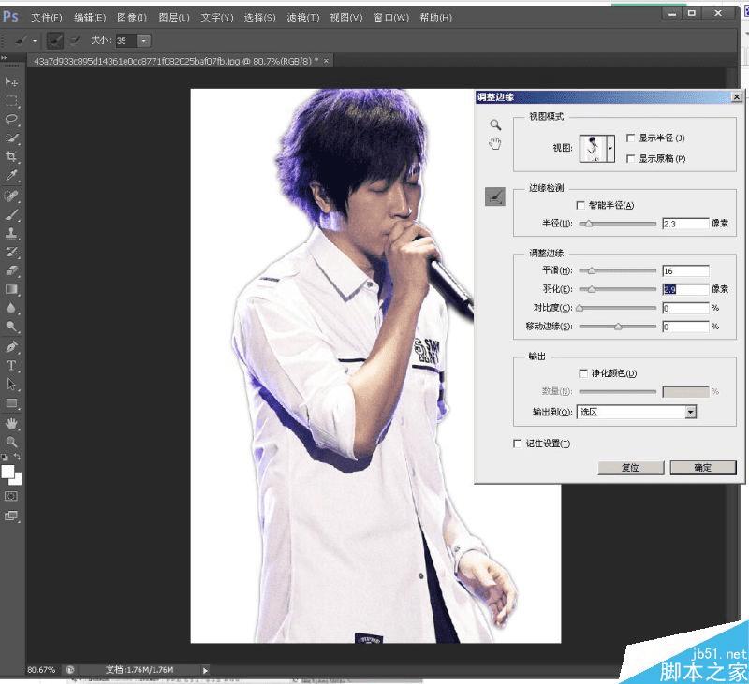Screen dimensions: 749x684
Task: Open 滤镜 menu
Action: pyautogui.click(x=302, y=18)
